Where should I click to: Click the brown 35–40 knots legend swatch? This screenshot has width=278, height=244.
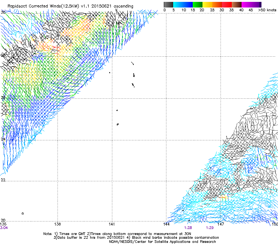237,5
